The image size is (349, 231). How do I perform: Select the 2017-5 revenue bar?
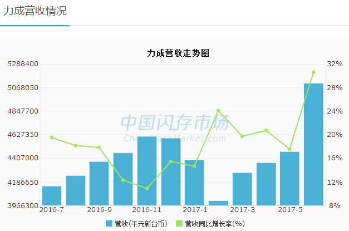click(289, 179)
